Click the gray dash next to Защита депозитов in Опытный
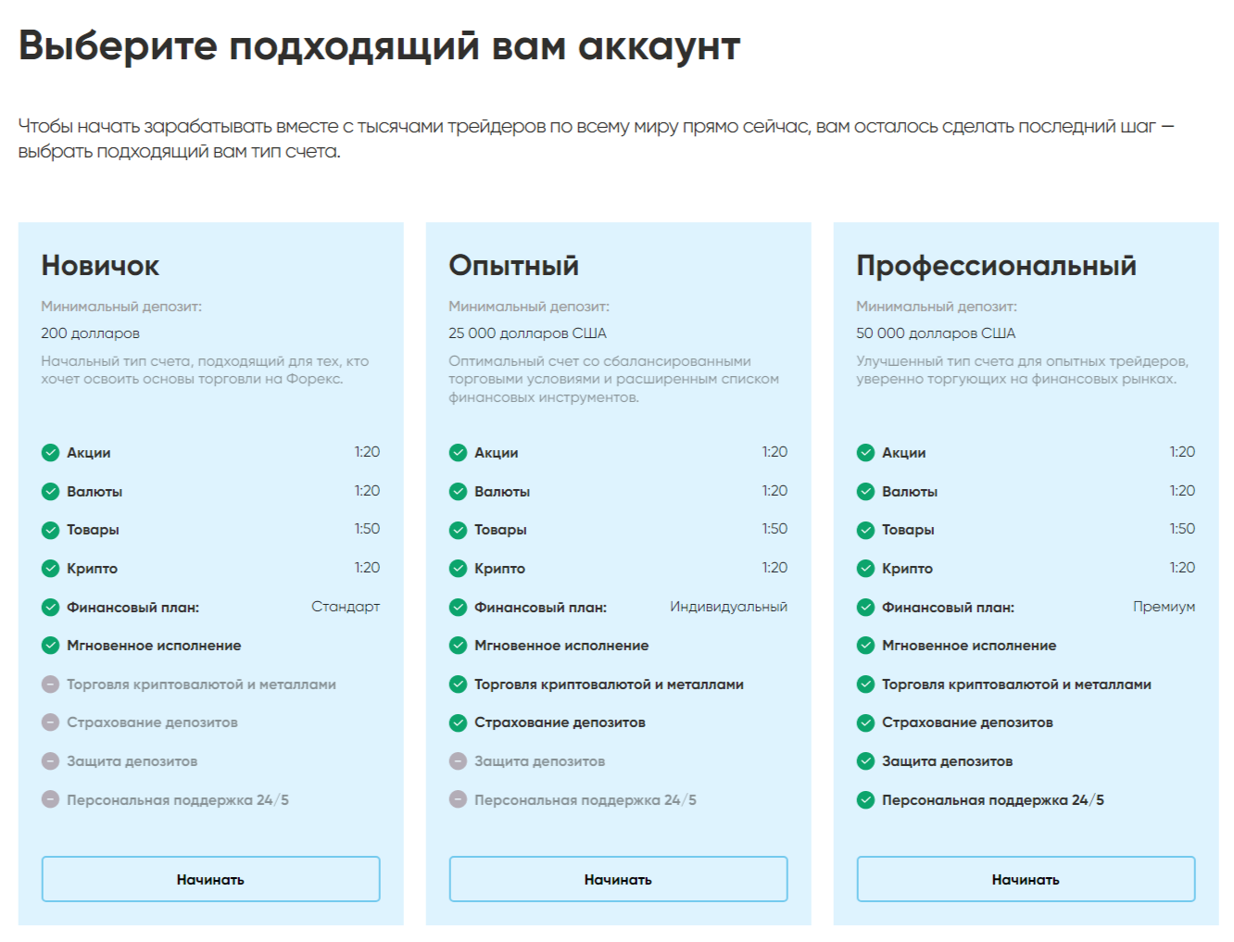 pos(458,760)
